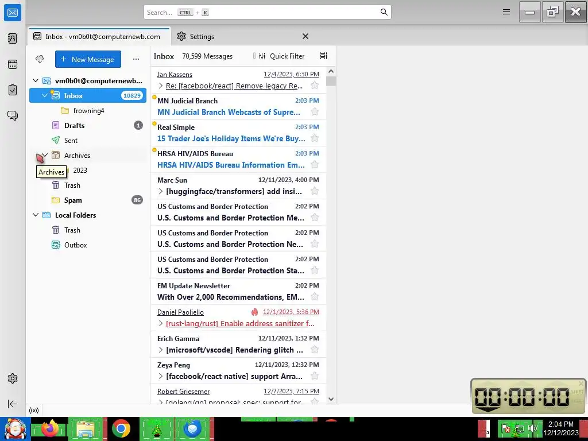Open the 2023 archive folder
This screenshot has width=588, height=441.
tap(88, 170)
